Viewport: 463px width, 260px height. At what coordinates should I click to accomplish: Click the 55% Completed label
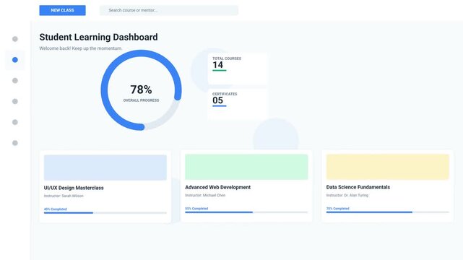tap(196, 209)
